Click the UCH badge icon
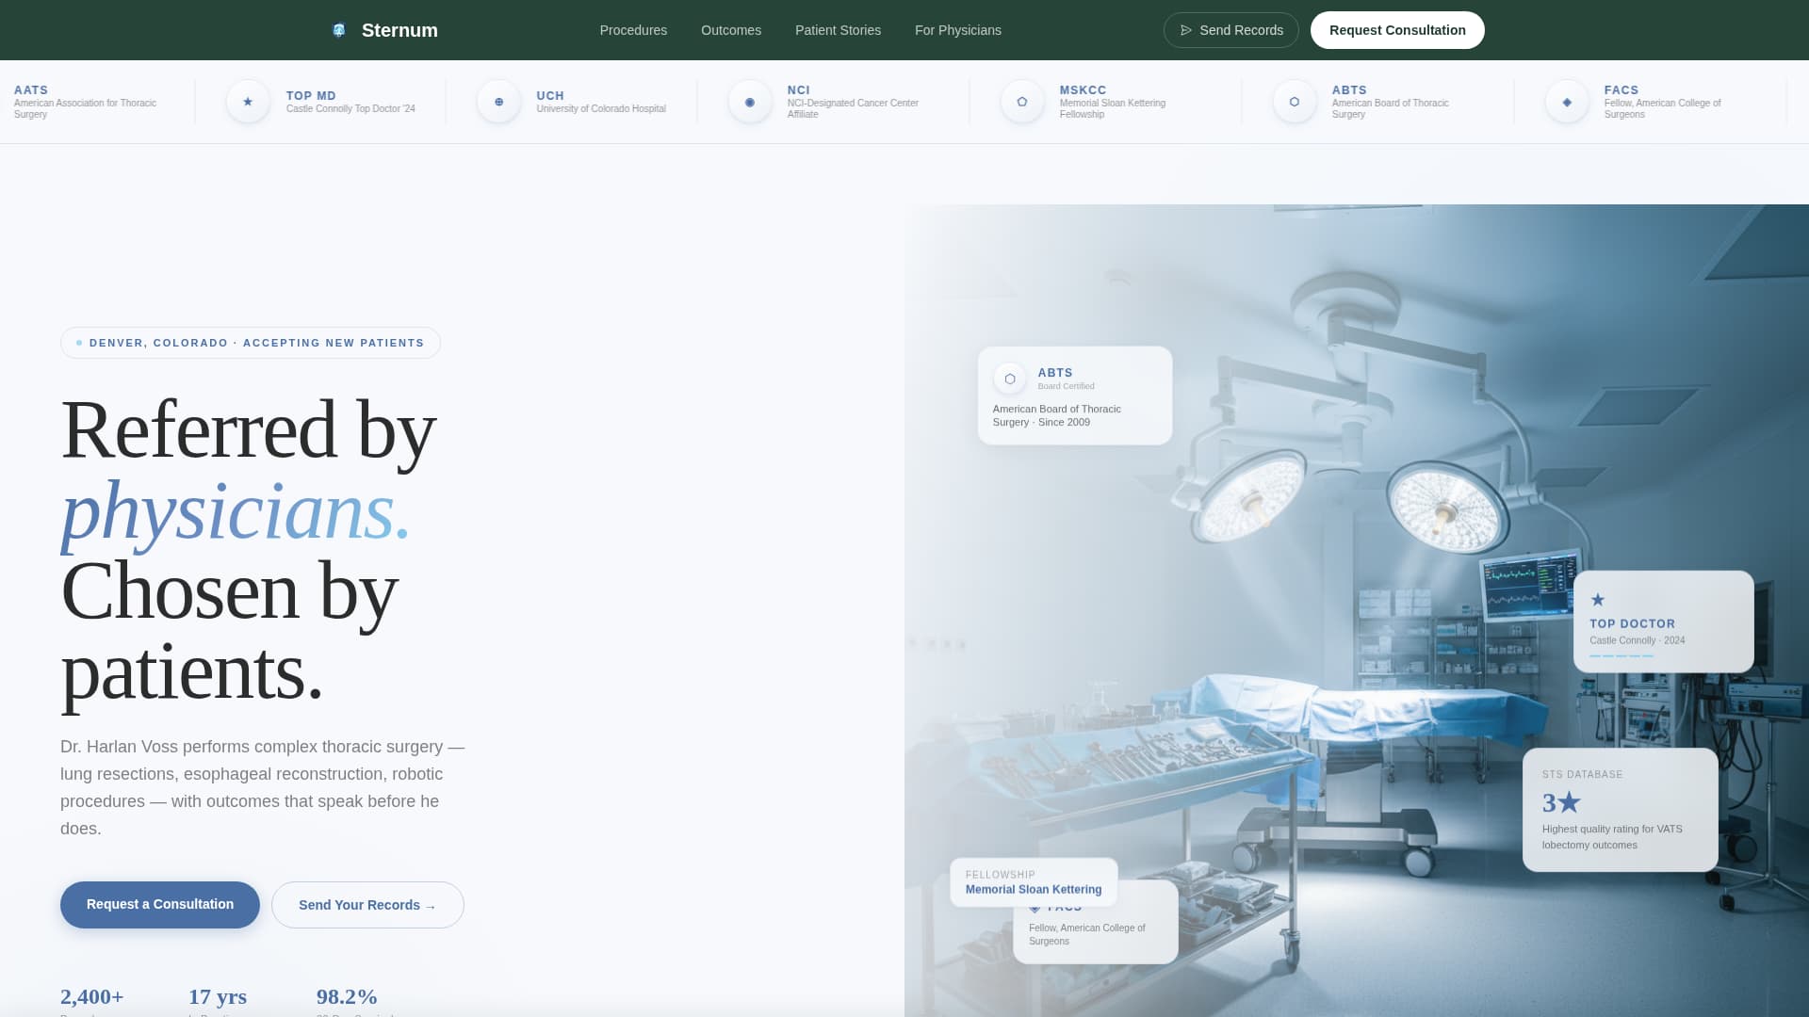1809x1017 pixels. (x=498, y=102)
